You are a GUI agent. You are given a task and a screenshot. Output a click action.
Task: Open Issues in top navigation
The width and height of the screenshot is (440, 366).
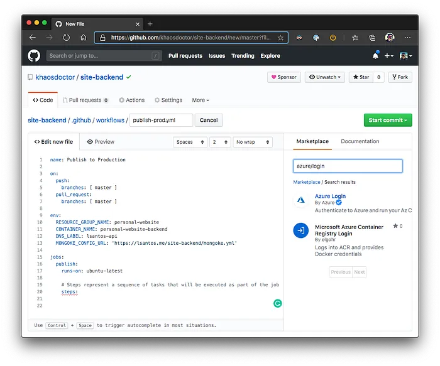[x=217, y=56]
